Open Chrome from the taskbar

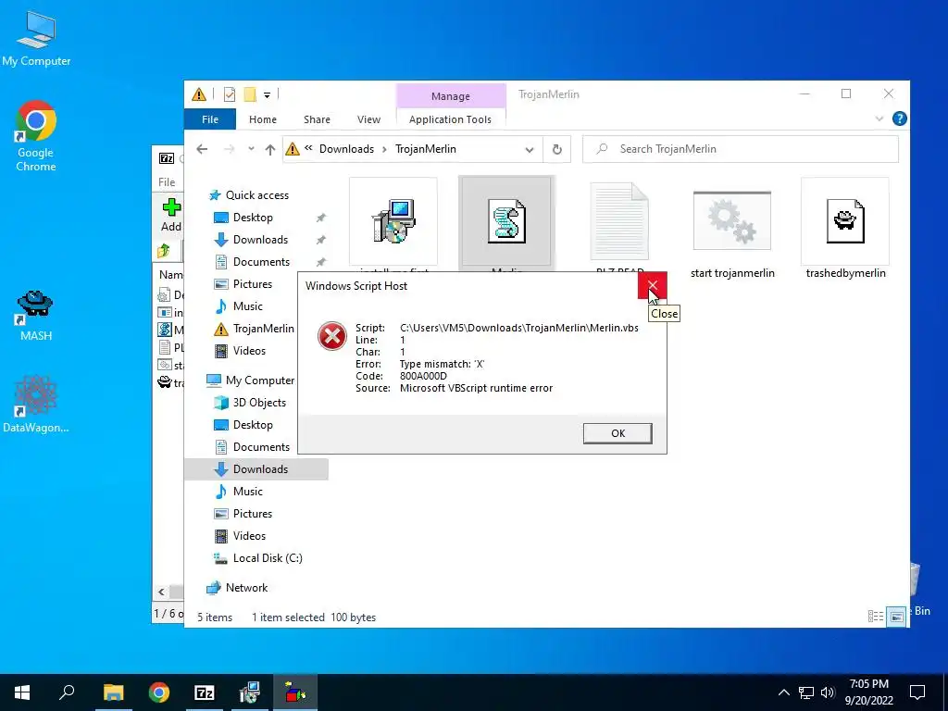(159, 692)
